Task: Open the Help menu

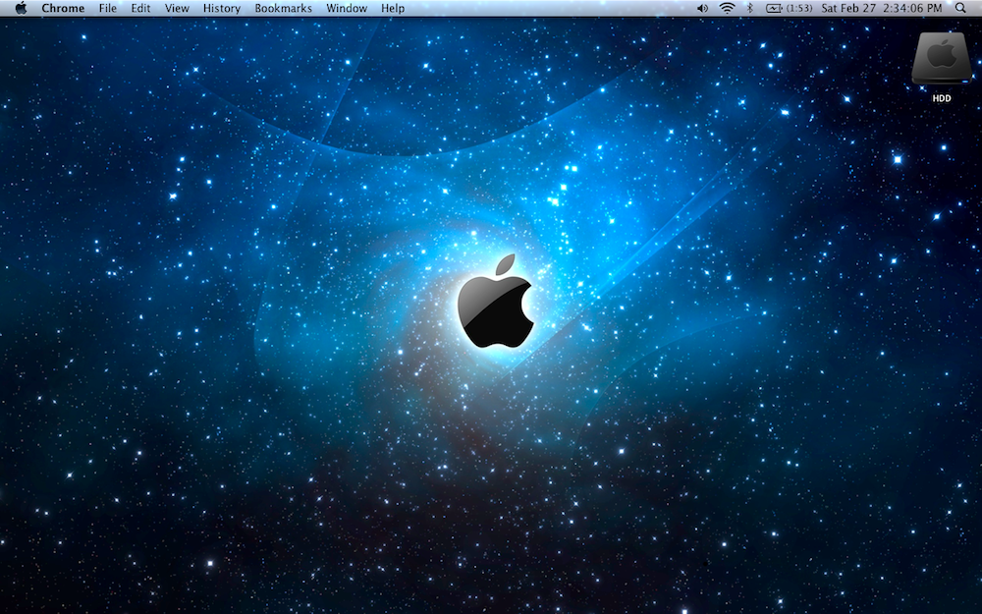Action: coord(393,8)
